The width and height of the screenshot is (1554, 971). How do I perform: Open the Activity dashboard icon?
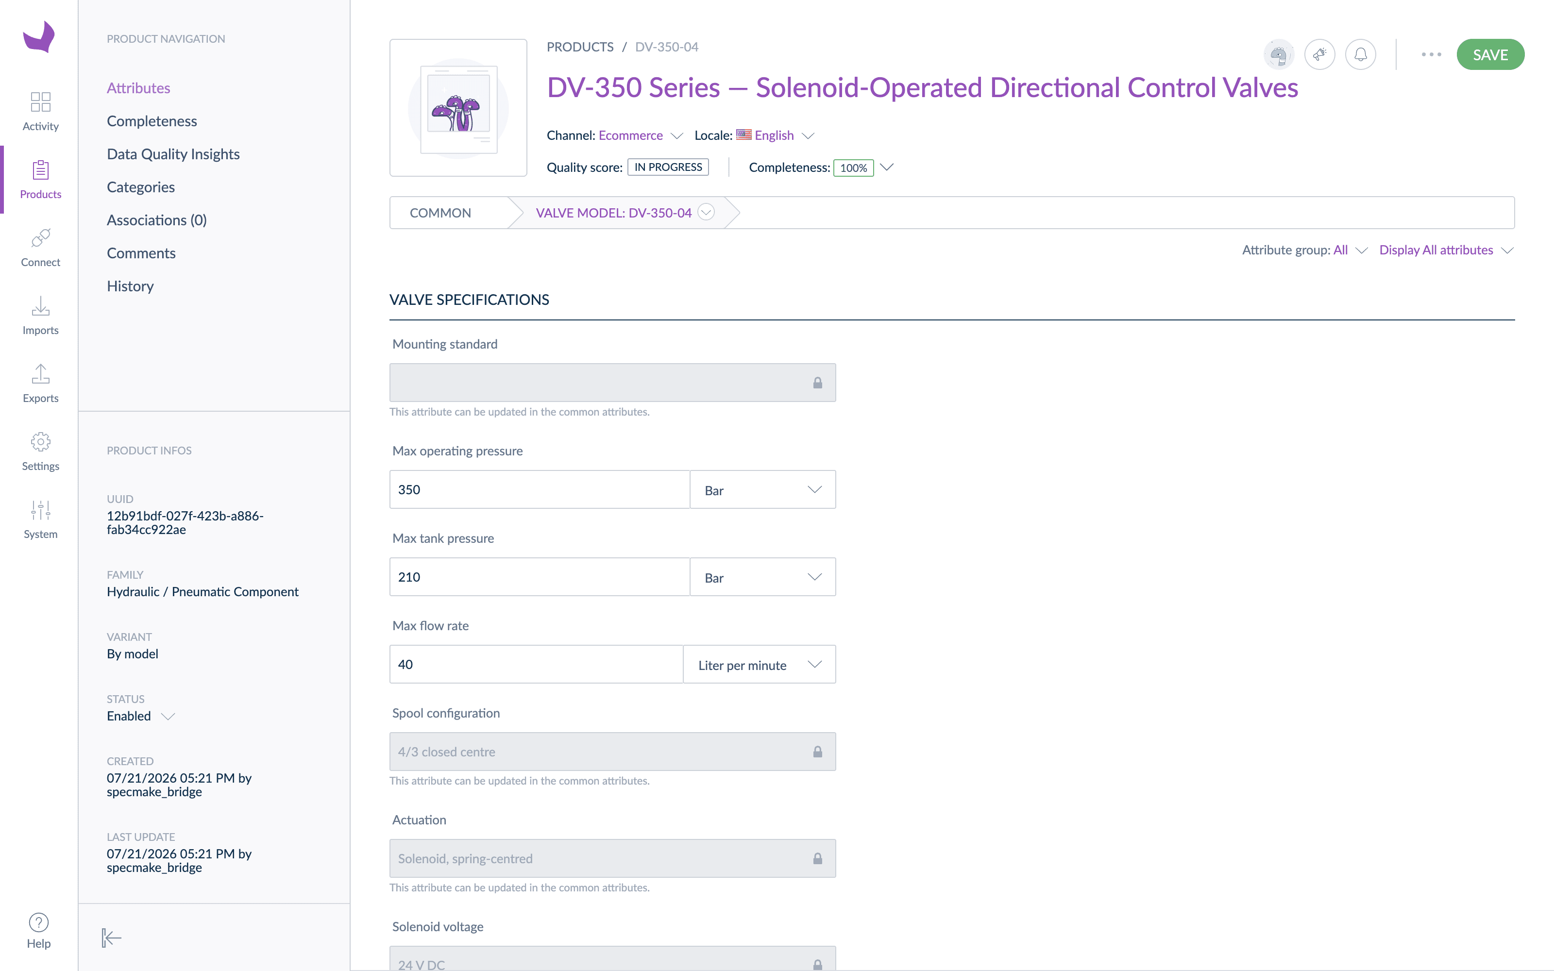pos(40,102)
